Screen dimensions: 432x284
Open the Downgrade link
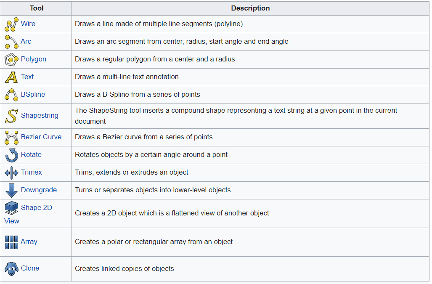[39, 190]
